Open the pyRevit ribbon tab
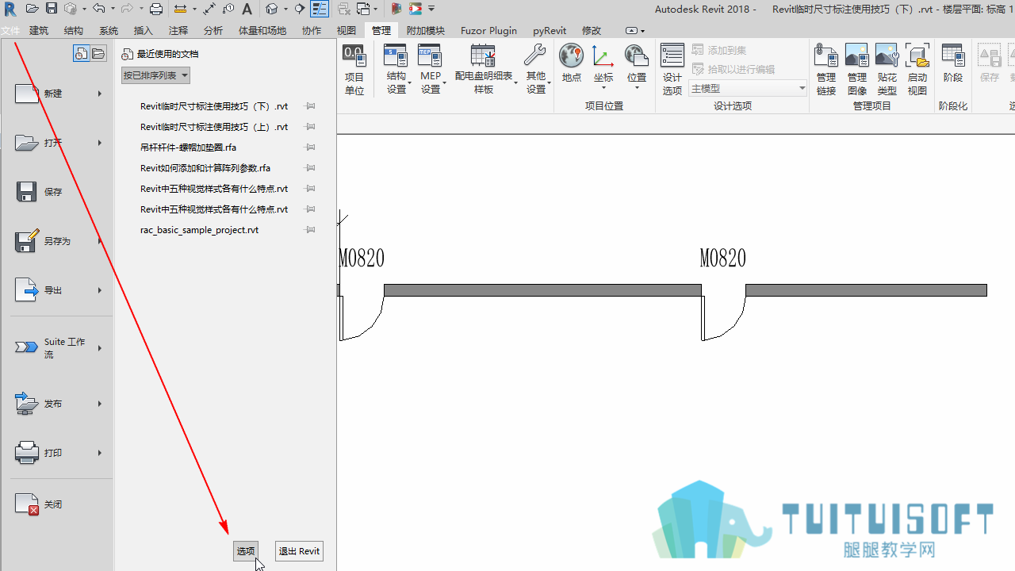 click(x=550, y=31)
